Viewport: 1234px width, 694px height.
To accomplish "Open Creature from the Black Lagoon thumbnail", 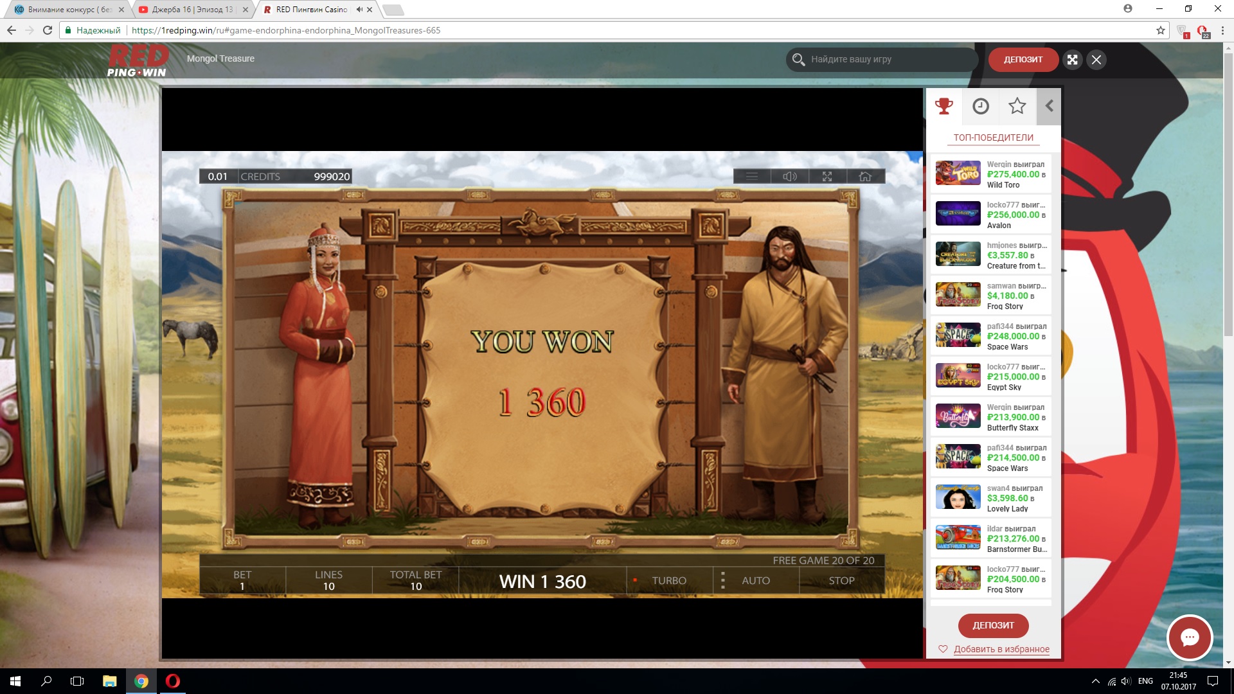I will 958,254.
